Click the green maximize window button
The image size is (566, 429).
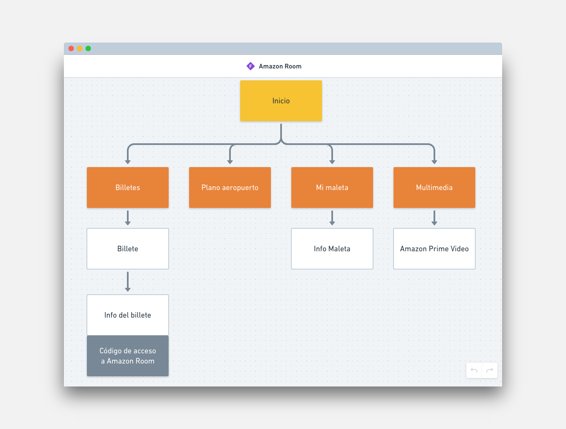(88, 48)
